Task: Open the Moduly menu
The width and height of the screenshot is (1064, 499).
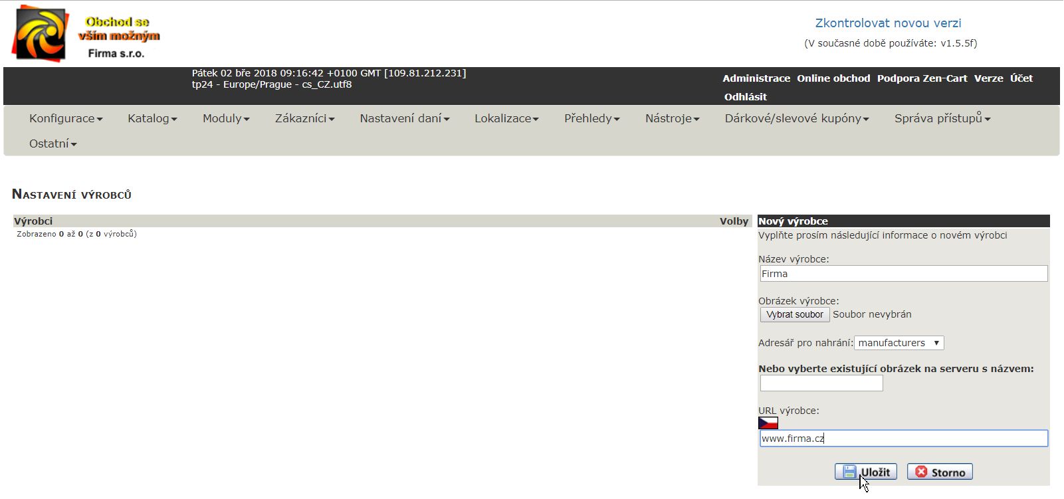Action: (x=226, y=118)
